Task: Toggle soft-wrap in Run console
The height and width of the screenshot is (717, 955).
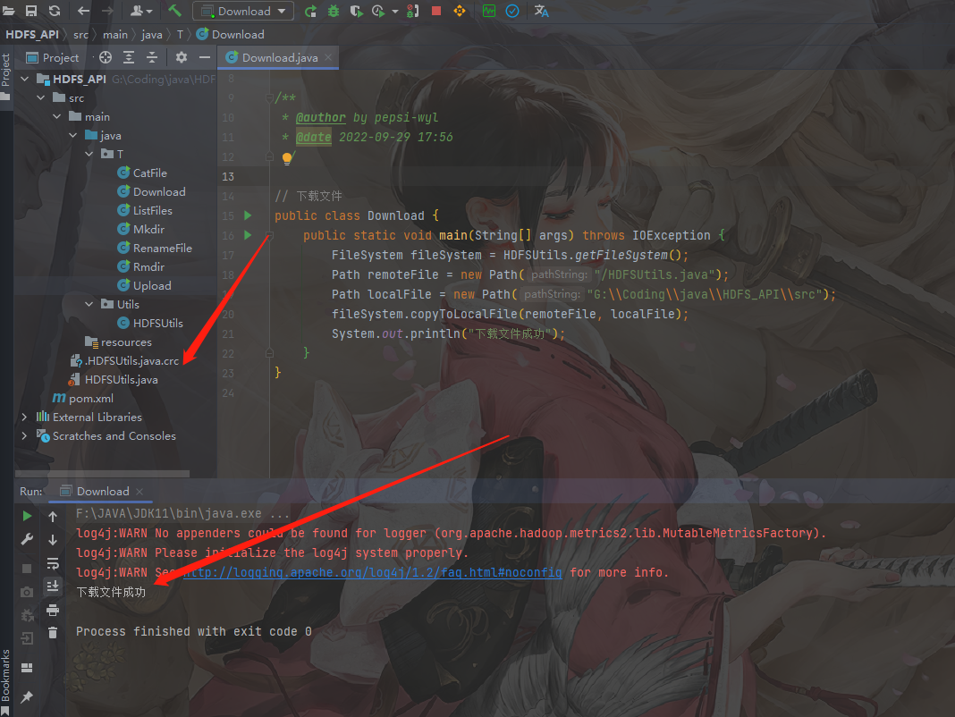Action: (53, 562)
